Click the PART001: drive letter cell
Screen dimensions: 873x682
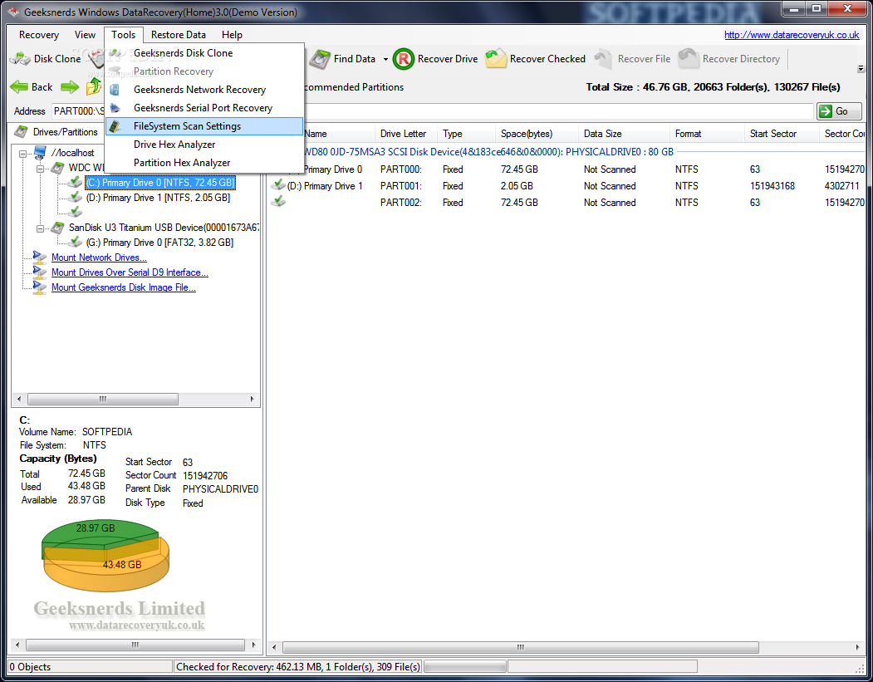pyautogui.click(x=401, y=186)
